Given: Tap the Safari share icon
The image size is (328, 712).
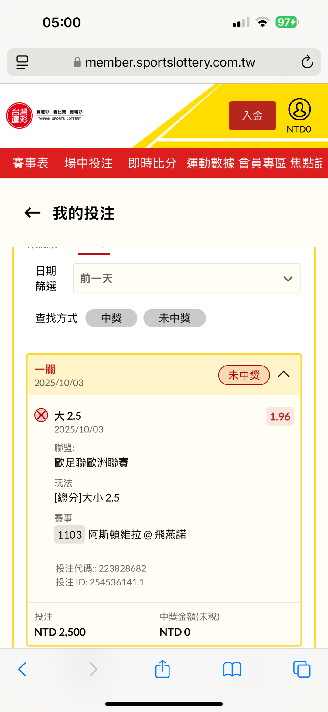Looking at the screenshot, I should pyautogui.click(x=162, y=669).
